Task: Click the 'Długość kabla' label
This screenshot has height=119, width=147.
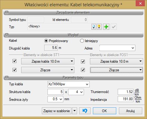Action: click(x=19, y=48)
